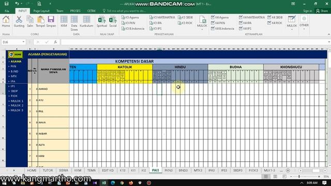This screenshot has height=186, width=331.
Task: Open the Name Box dropdown arrow
Action: (23, 42)
